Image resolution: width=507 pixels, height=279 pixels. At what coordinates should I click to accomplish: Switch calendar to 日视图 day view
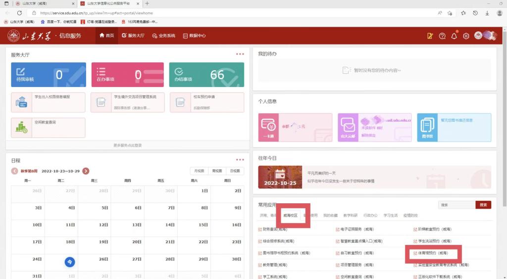point(235,171)
